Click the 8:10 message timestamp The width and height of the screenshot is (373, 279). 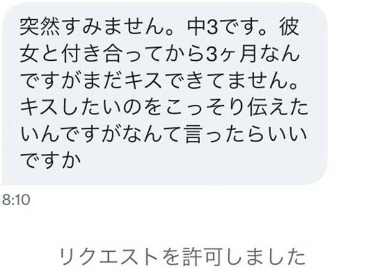[x=16, y=200]
